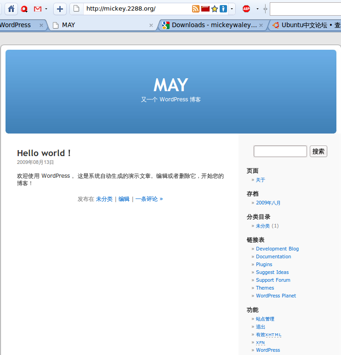Open Documentation link

(x=273, y=257)
